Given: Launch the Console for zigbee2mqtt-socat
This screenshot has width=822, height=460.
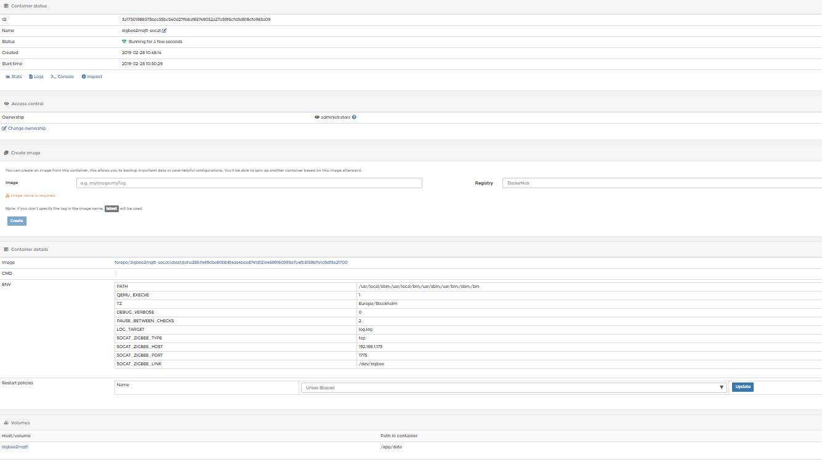Looking at the screenshot, I should (x=62, y=76).
